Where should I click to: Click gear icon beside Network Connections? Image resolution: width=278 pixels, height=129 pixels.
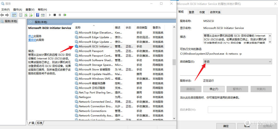point(76,111)
